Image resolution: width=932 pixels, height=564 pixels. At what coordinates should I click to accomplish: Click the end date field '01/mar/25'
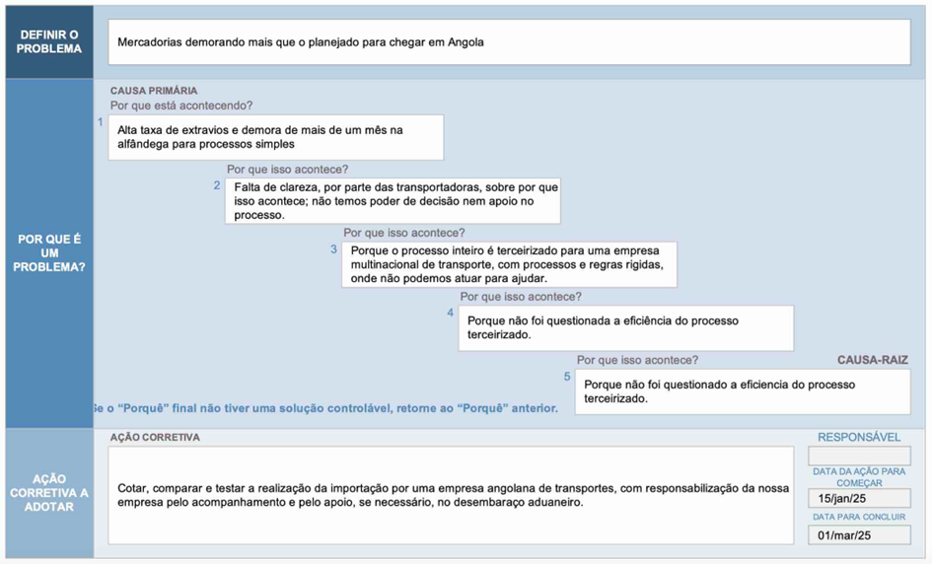859,535
